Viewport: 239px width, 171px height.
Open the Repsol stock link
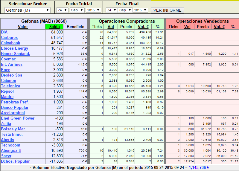pos(7,91)
